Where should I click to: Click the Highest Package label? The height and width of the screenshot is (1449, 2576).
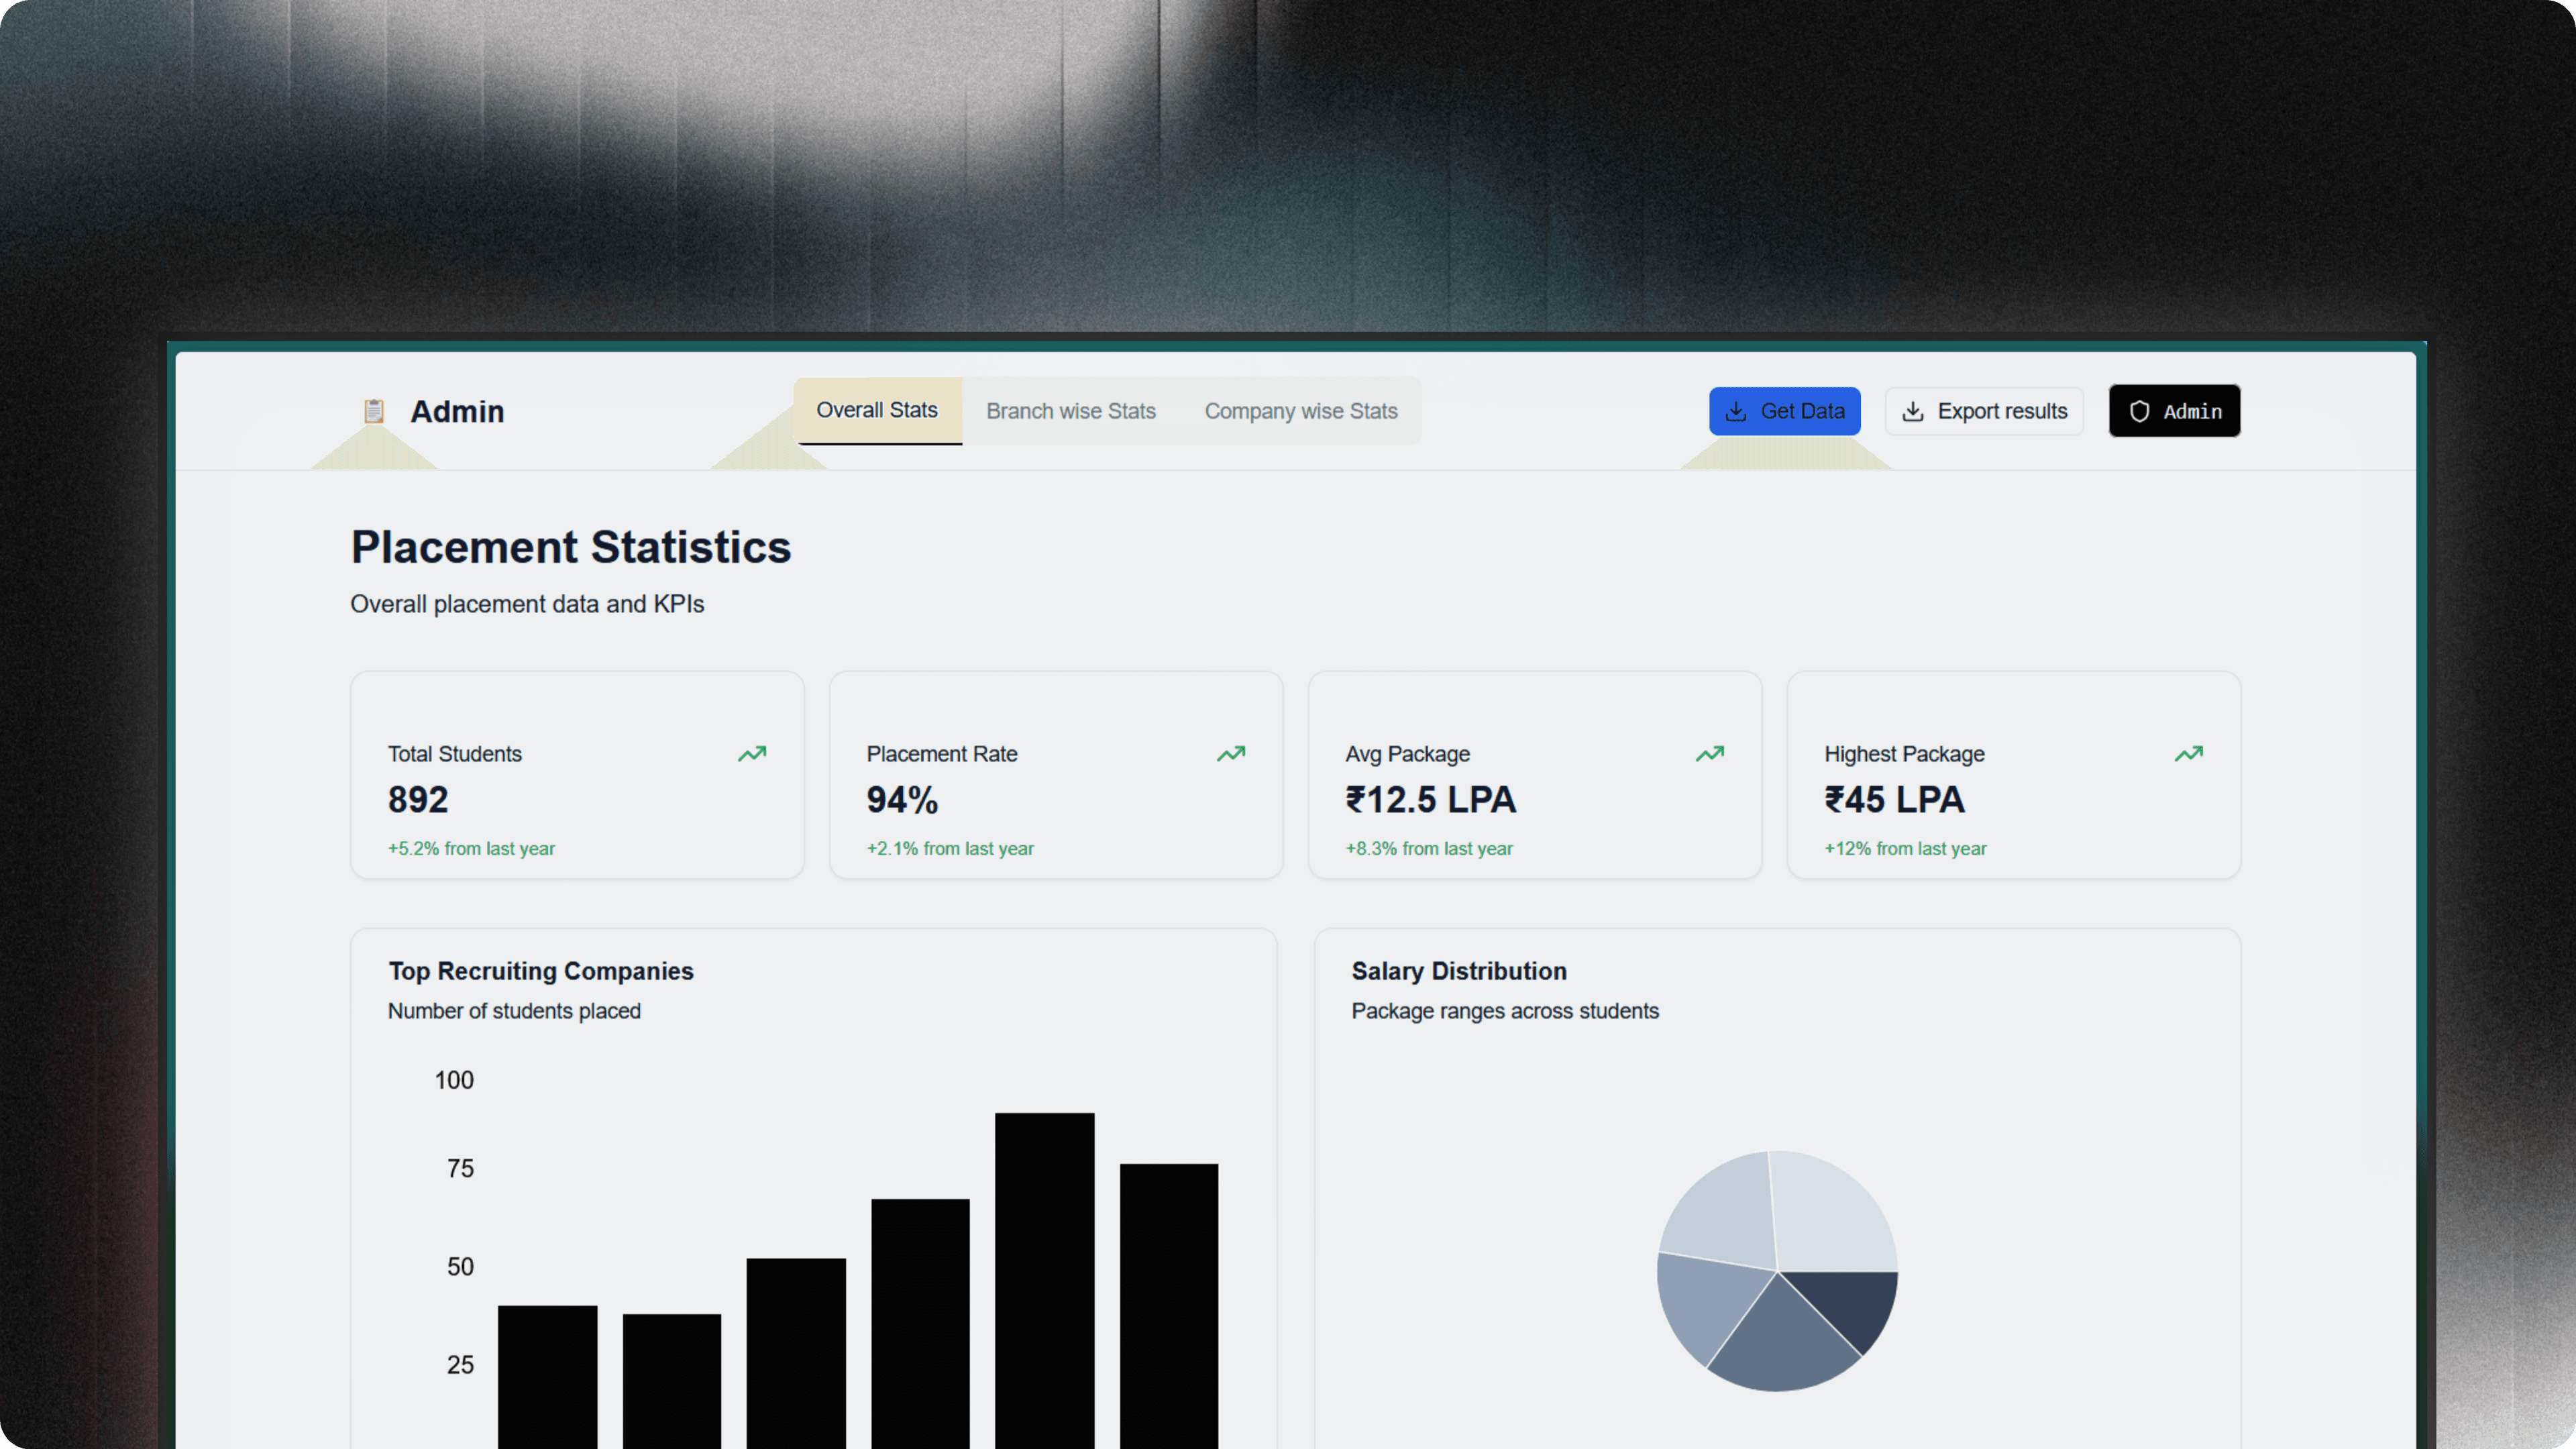coord(1905,754)
